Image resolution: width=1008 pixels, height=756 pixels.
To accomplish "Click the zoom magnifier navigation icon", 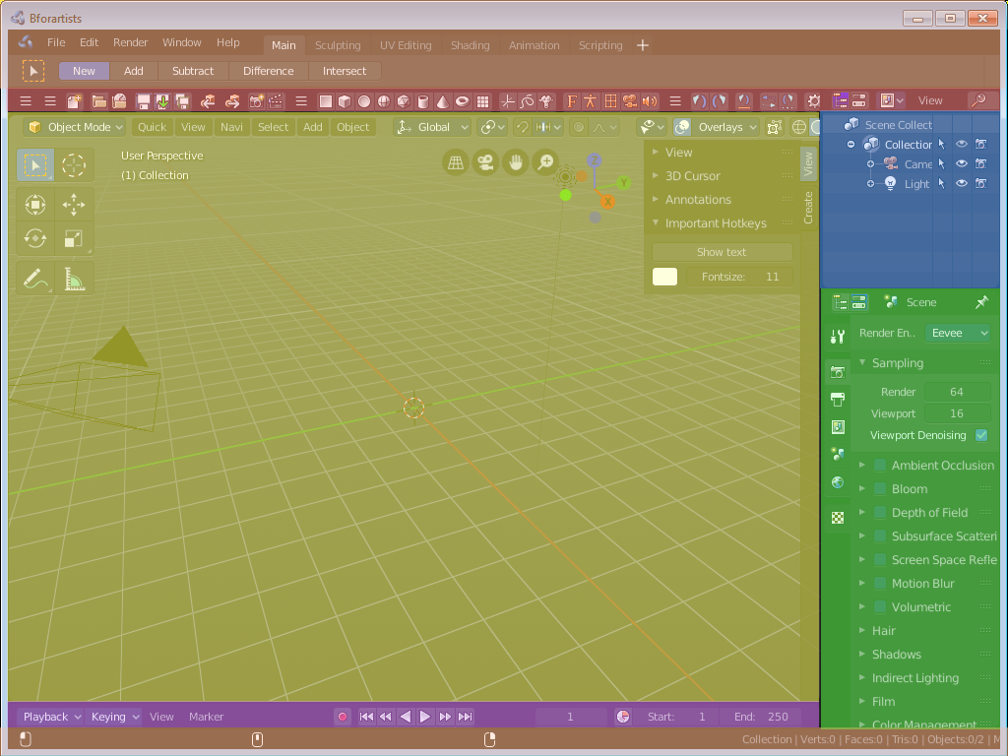I will point(545,162).
